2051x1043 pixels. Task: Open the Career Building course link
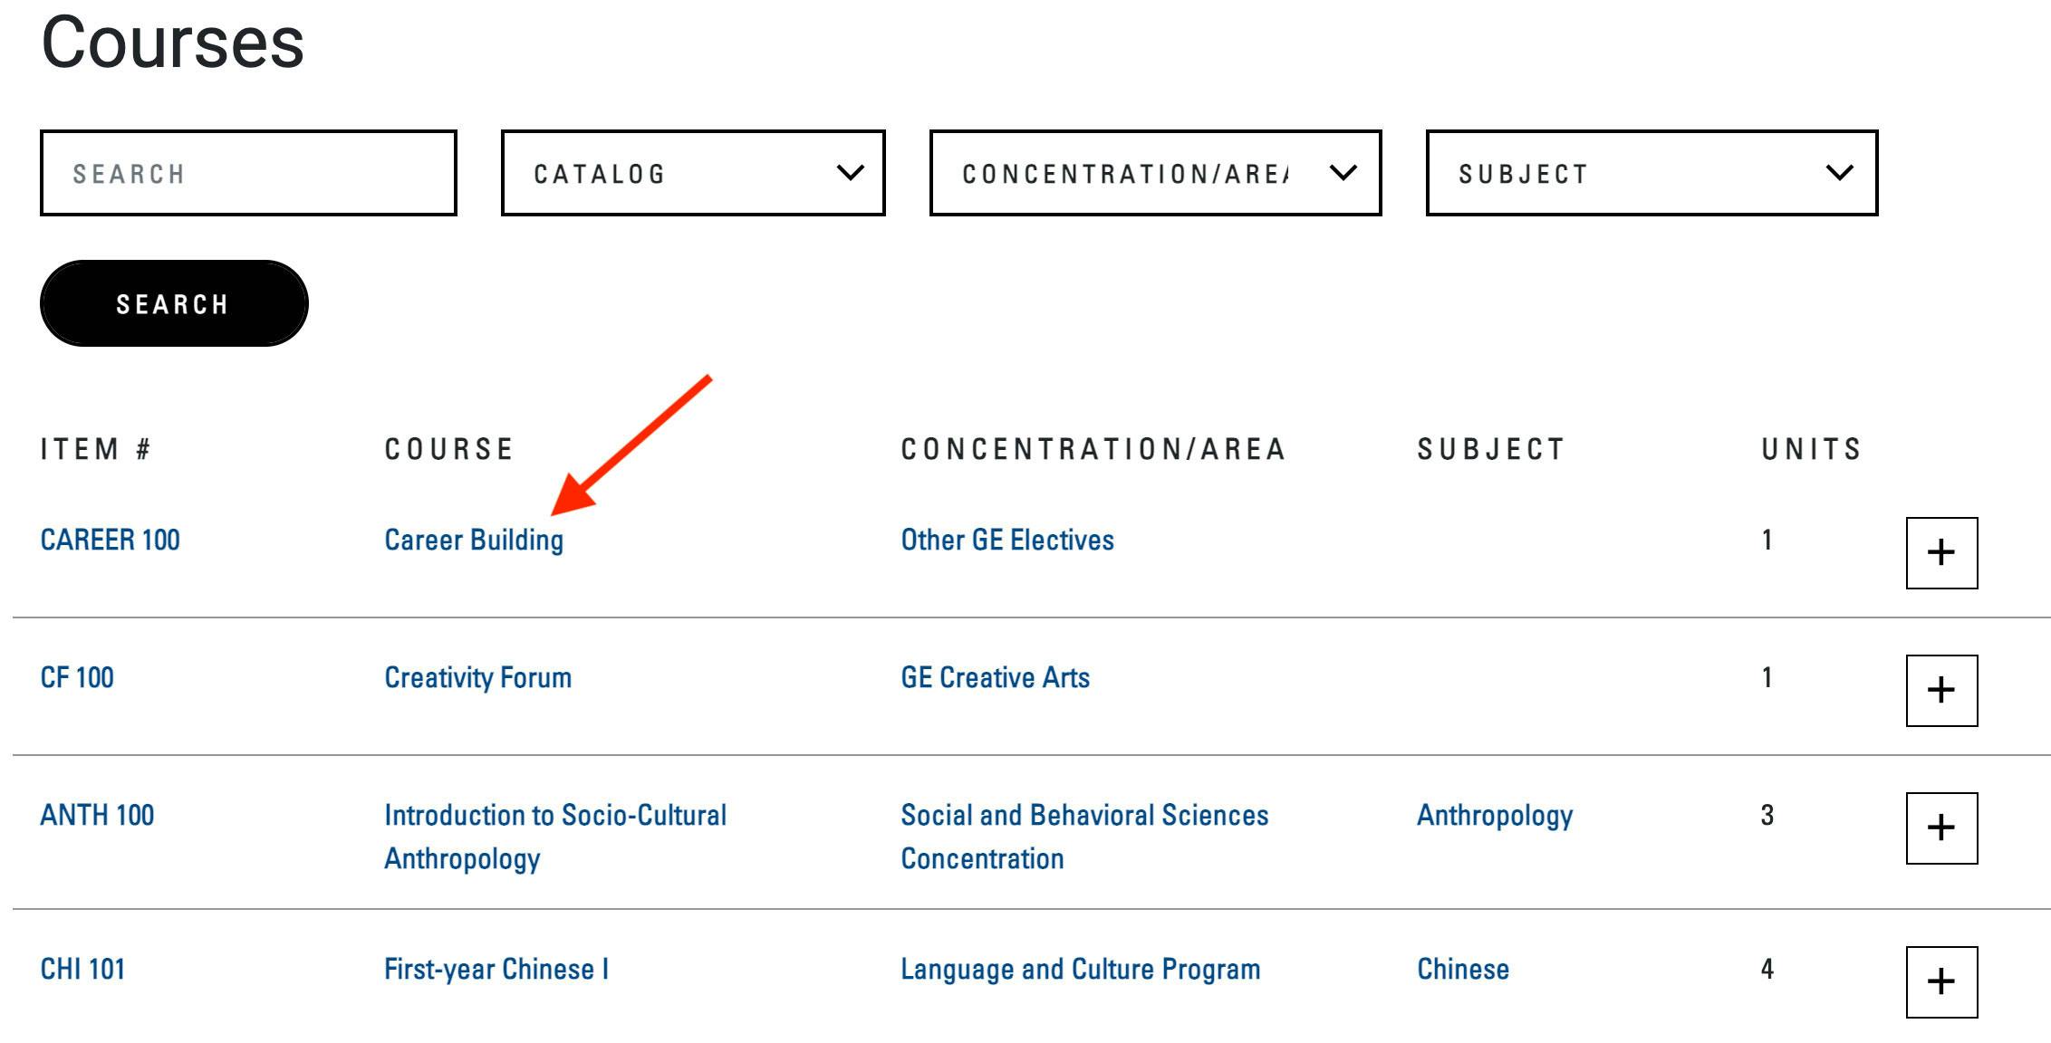474,541
